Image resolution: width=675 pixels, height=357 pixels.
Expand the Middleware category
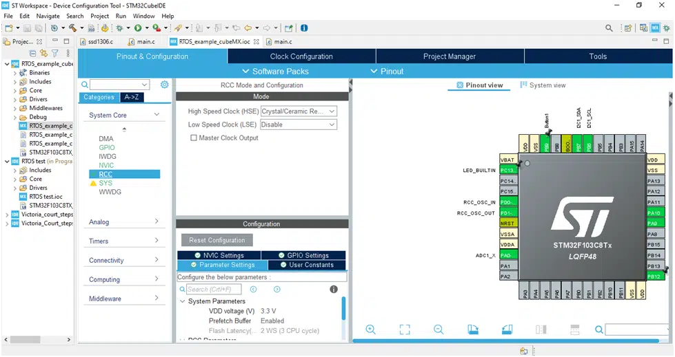tap(157, 298)
